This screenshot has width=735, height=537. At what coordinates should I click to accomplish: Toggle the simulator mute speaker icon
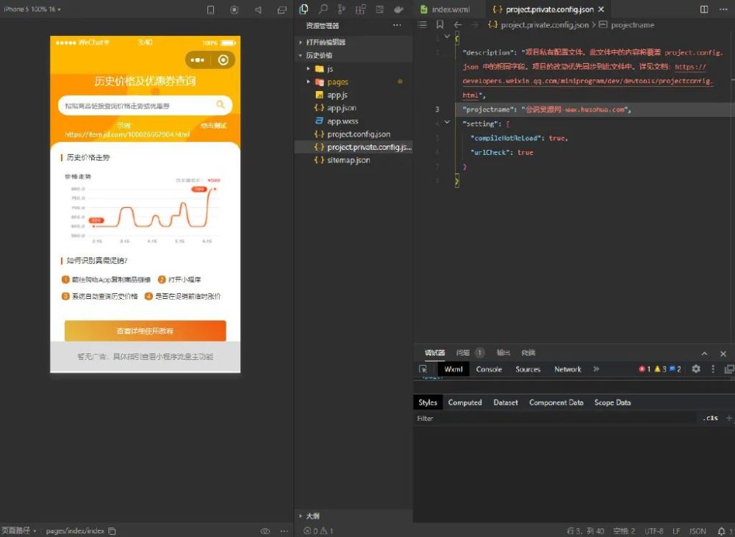258,10
